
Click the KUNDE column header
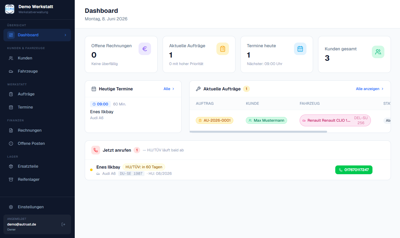pos(252,104)
